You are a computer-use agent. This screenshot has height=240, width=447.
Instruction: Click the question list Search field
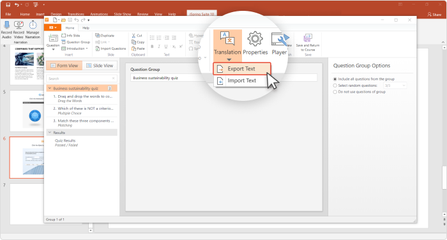[82, 79]
